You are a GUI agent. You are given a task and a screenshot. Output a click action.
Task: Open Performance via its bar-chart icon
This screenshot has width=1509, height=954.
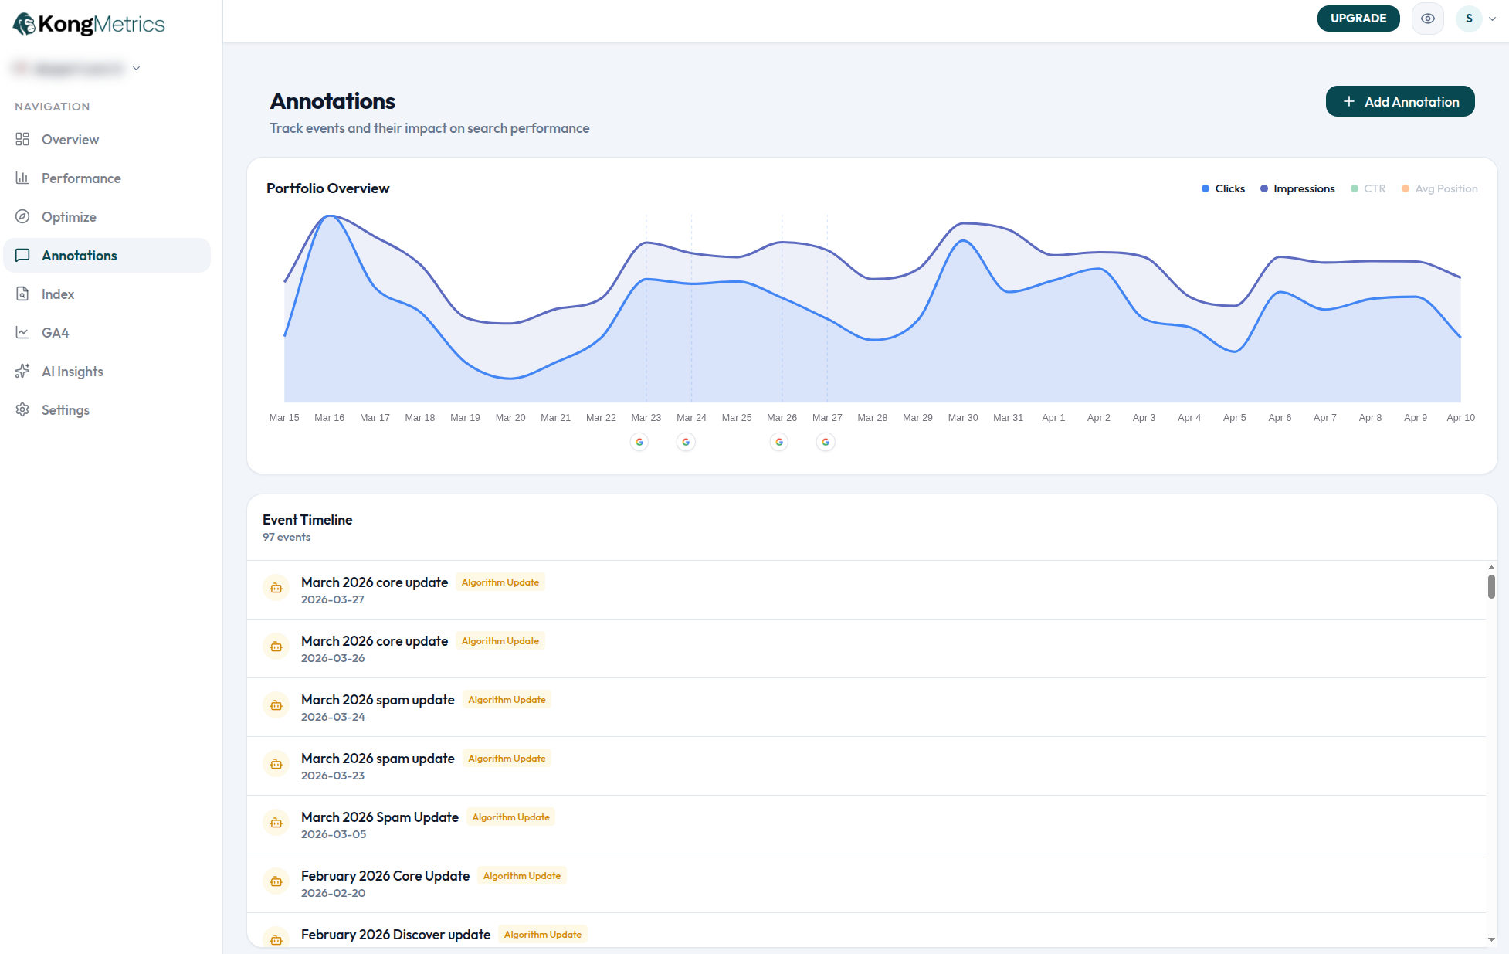tap(22, 178)
